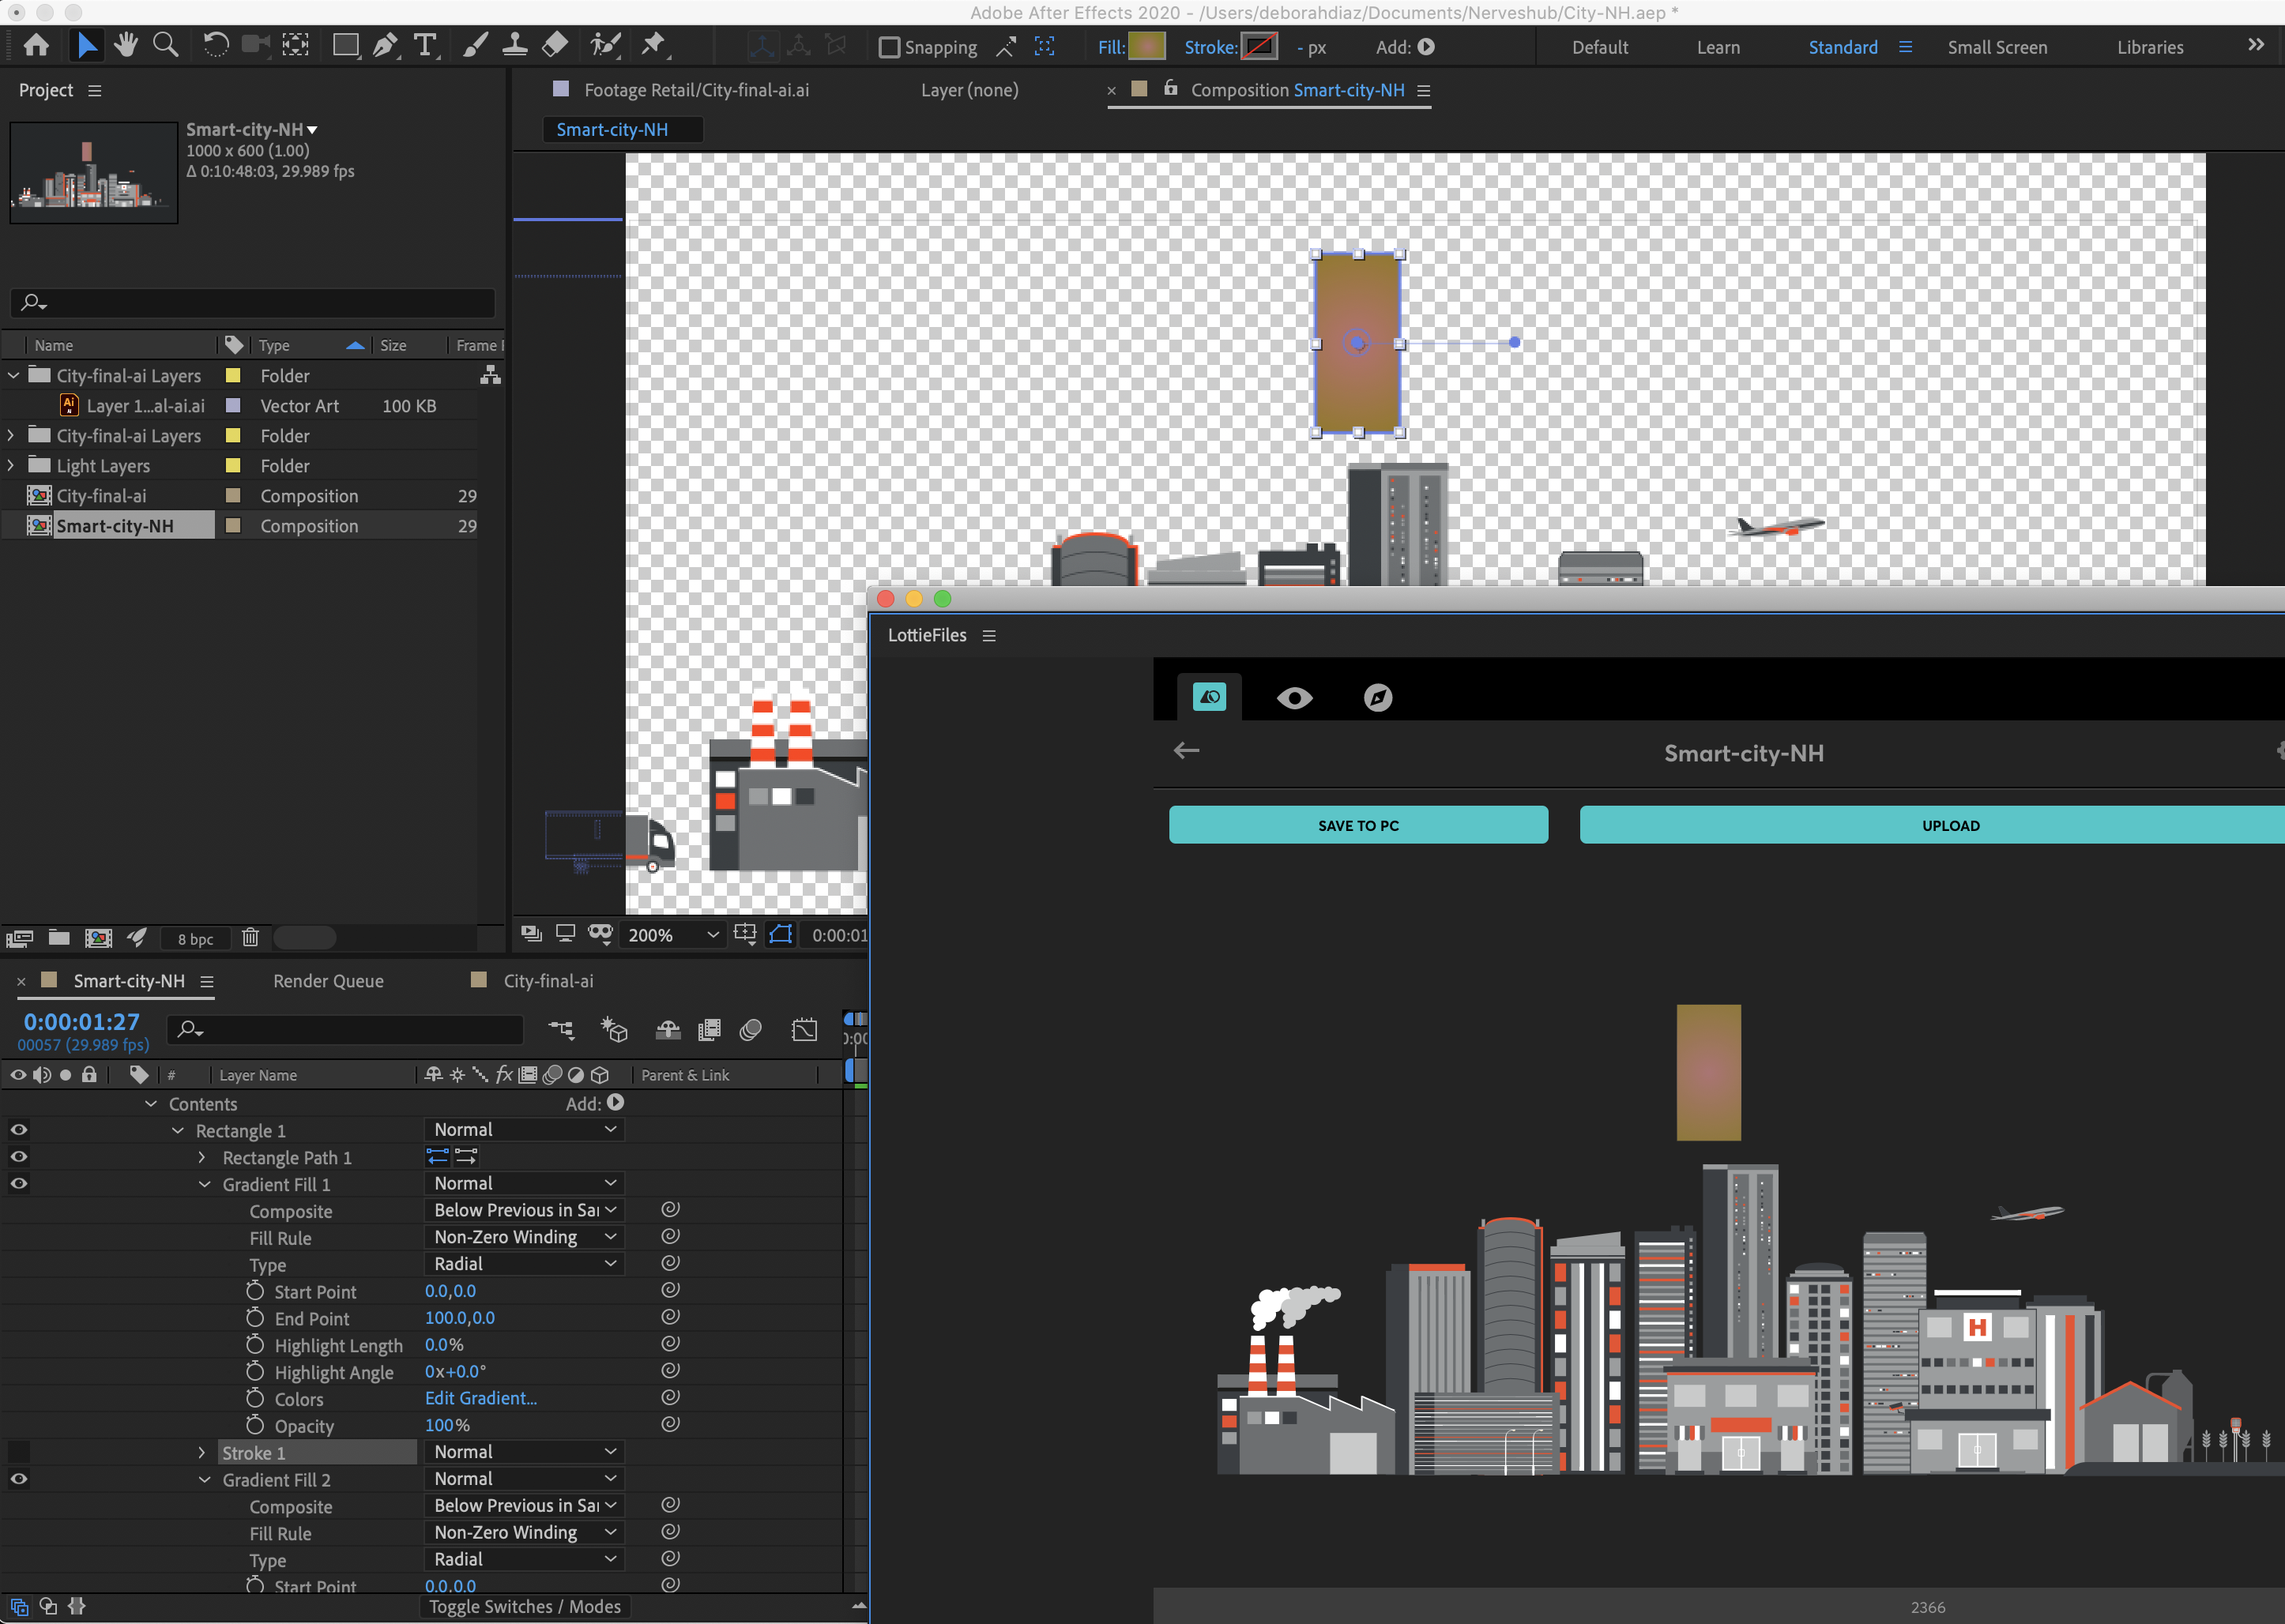This screenshot has height=1624, width=2285.
Task: Open the Fill Rule Non-Zero Winding dropdown
Action: pyautogui.click(x=523, y=1237)
